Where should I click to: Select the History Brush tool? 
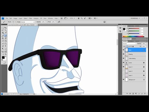pos(6,38)
